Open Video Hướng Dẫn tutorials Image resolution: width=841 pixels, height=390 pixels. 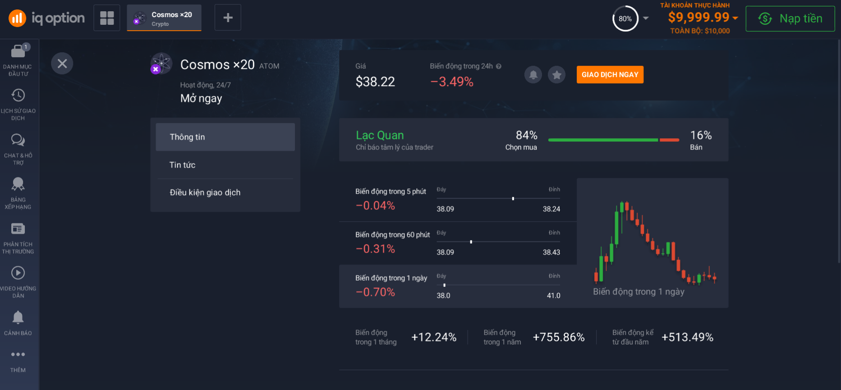coord(18,281)
